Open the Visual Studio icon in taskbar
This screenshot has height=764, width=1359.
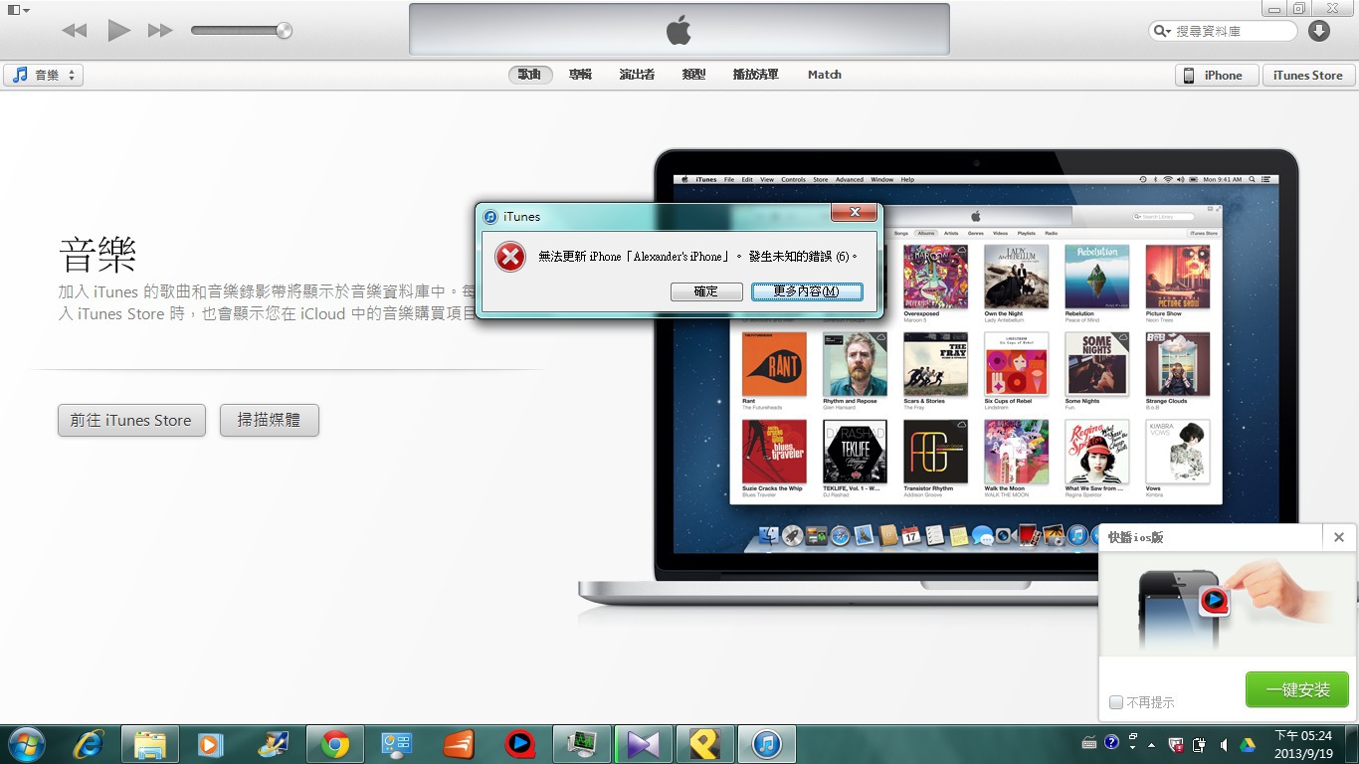click(644, 744)
